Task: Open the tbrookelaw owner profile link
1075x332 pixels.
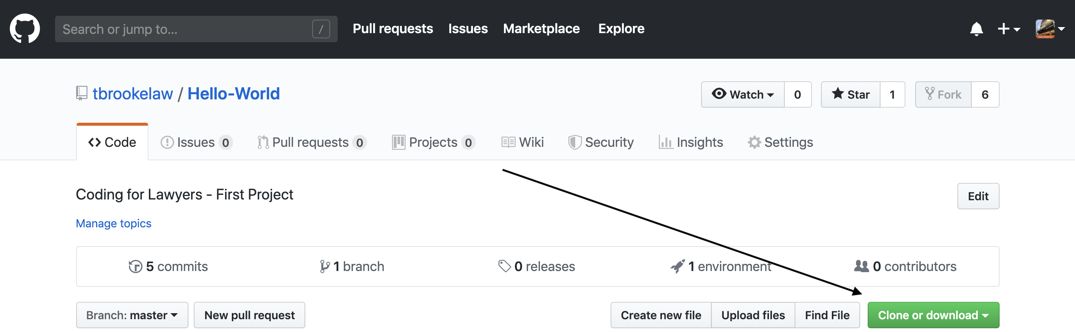Action: pos(132,94)
